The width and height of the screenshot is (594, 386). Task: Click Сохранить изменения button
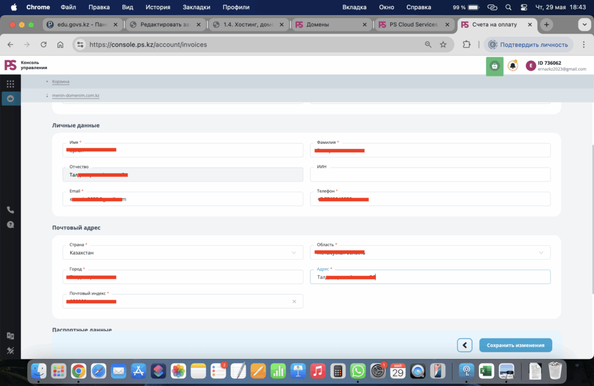515,345
